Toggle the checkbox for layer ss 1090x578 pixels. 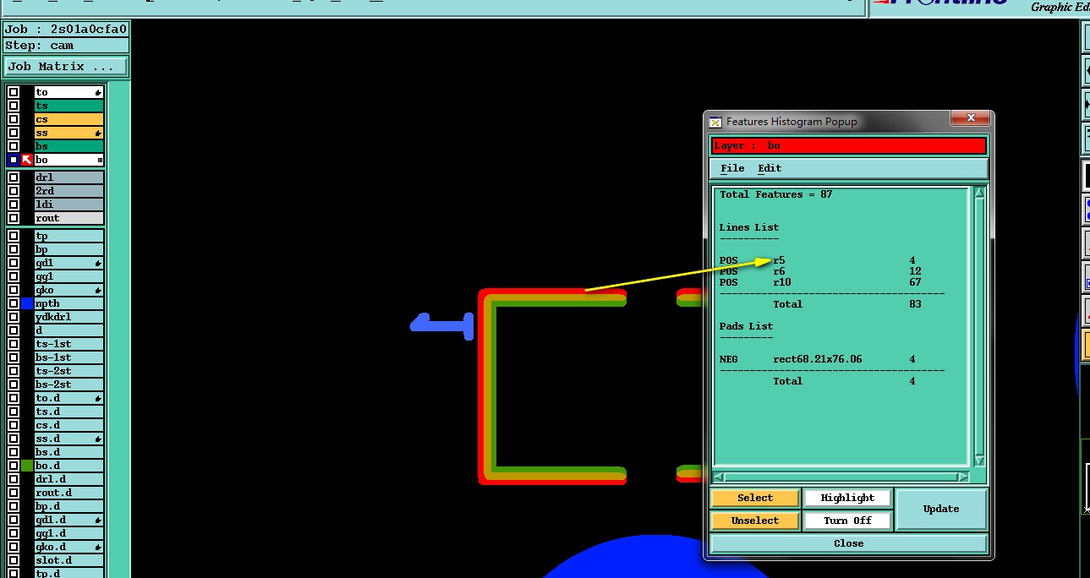pos(14,133)
